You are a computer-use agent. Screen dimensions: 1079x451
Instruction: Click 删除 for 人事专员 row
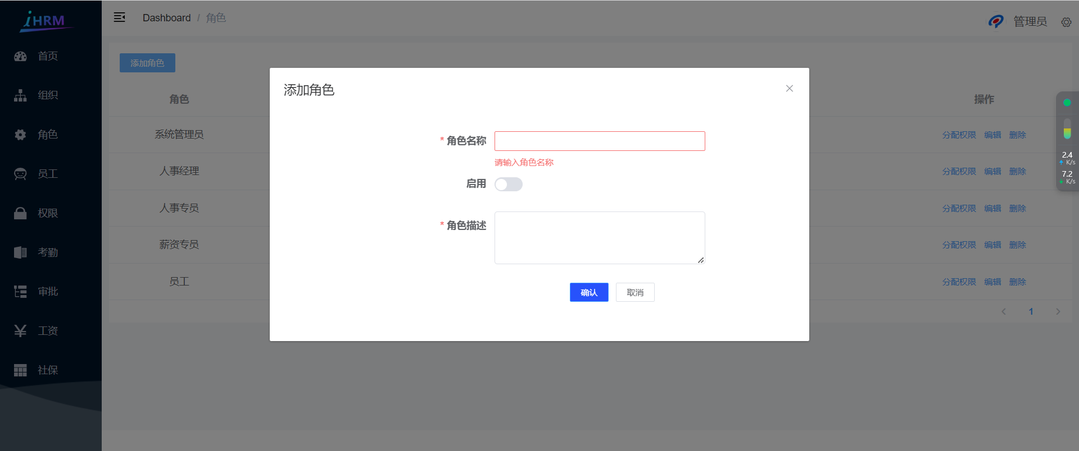tap(1018, 209)
